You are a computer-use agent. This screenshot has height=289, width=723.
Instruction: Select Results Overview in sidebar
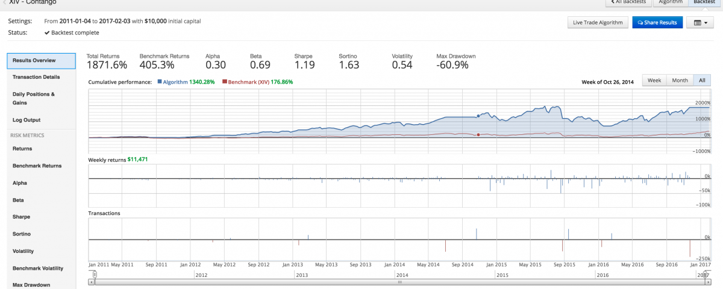tap(34, 60)
